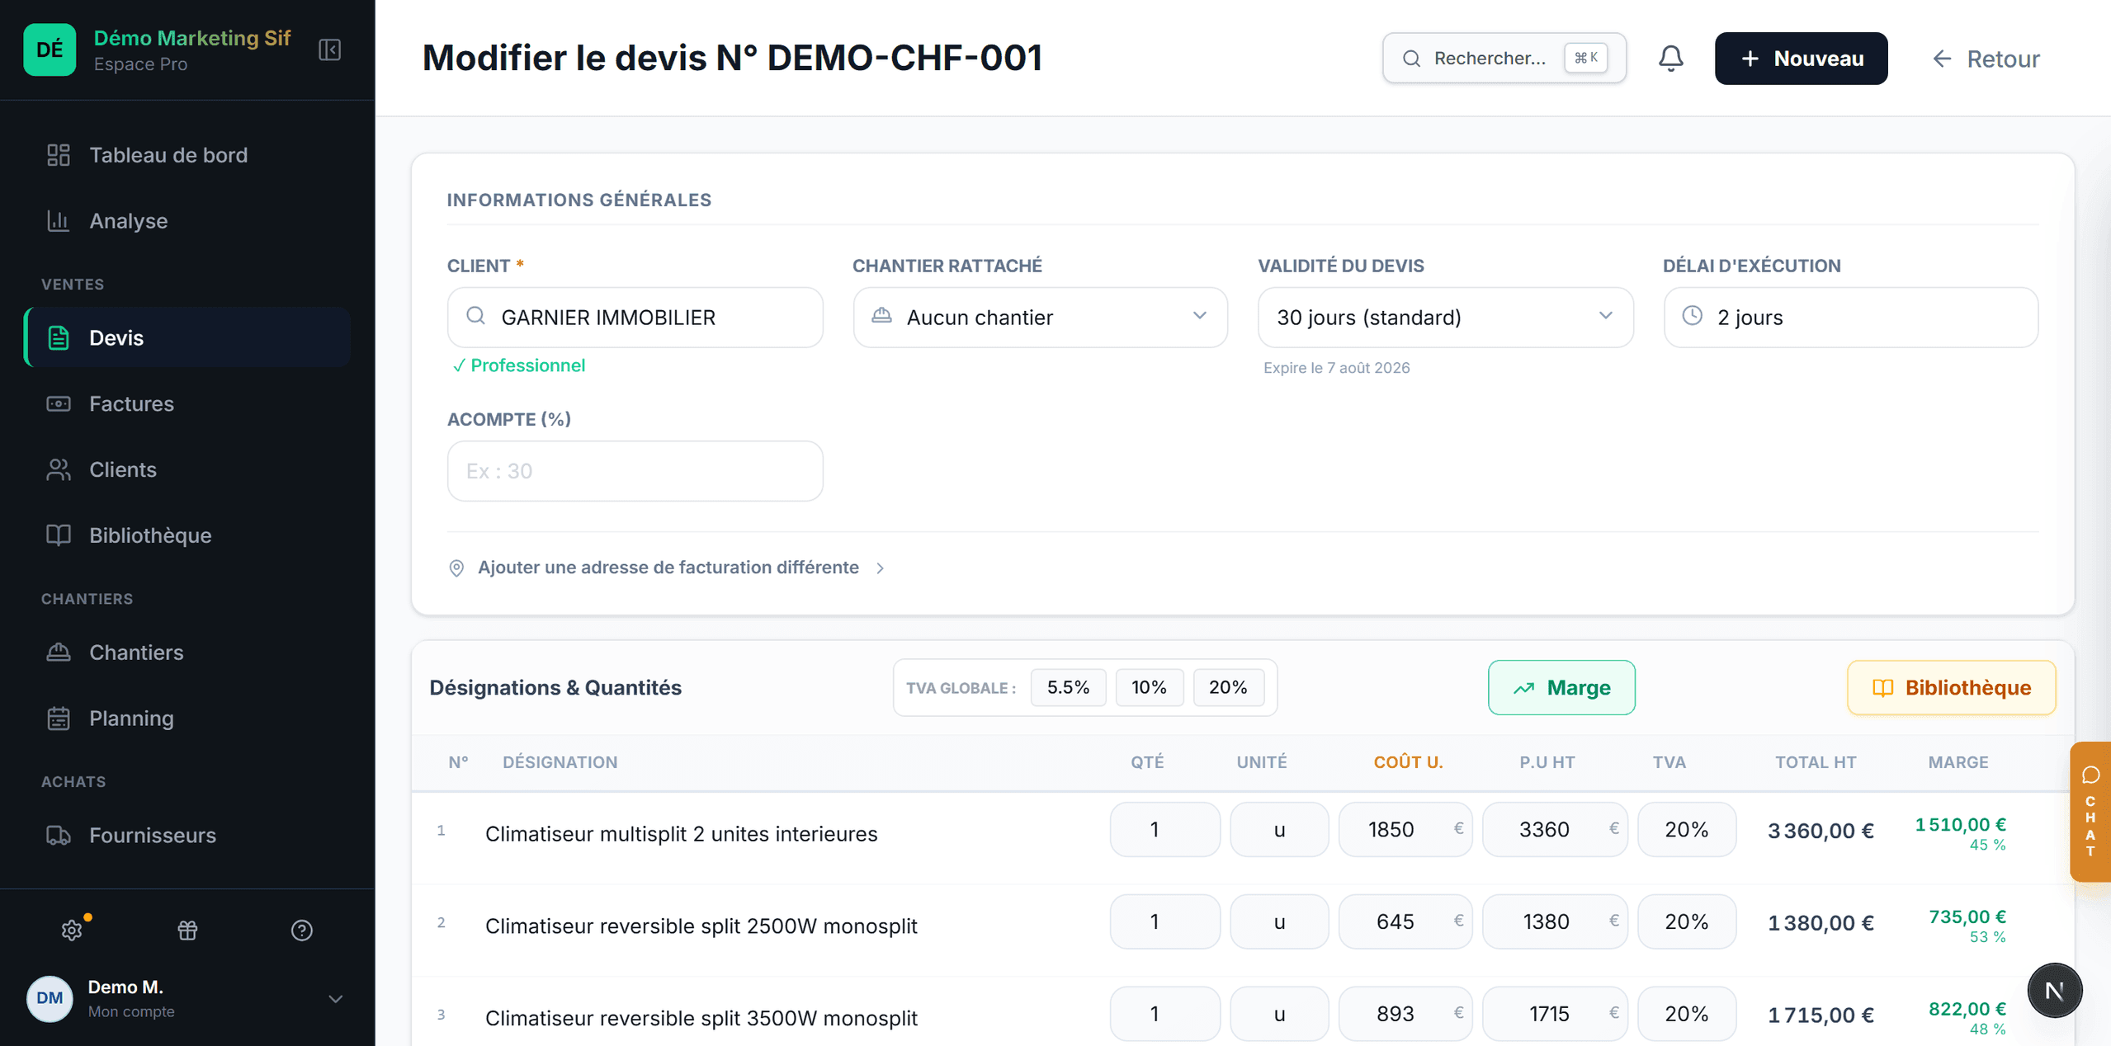Click Qté field of 3500W monosplit row
The width and height of the screenshot is (2111, 1046).
[x=1164, y=1014]
